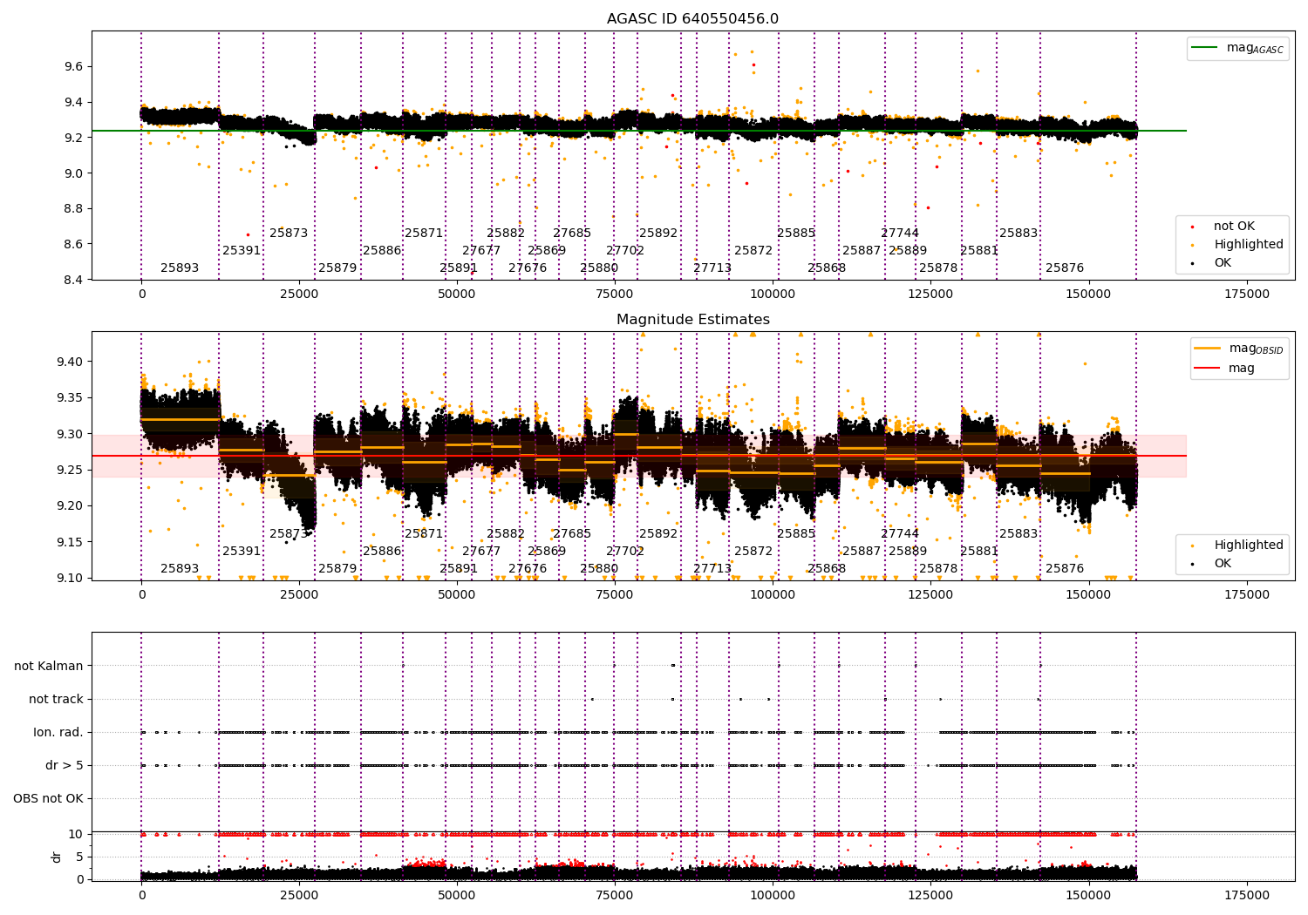The image size is (1308, 915).
Task: Click '175000' x tick under top plot
Action: (x=1247, y=295)
